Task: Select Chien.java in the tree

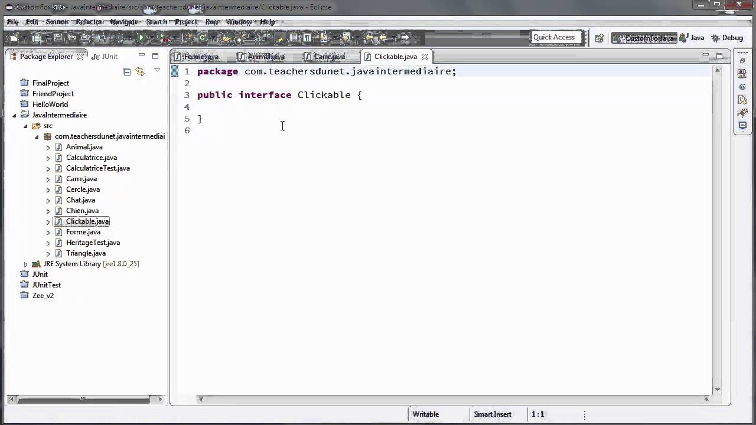Action: tap(82, 211)
